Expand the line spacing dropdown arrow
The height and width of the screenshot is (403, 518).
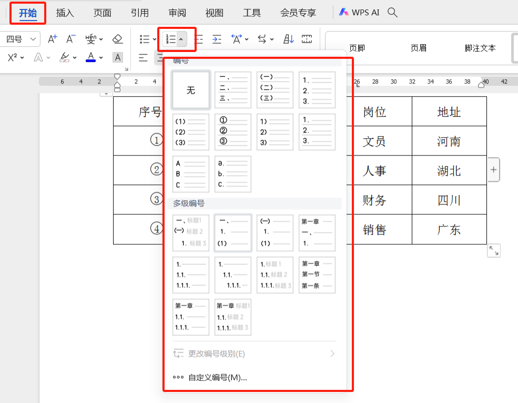[x=271, y=39]
